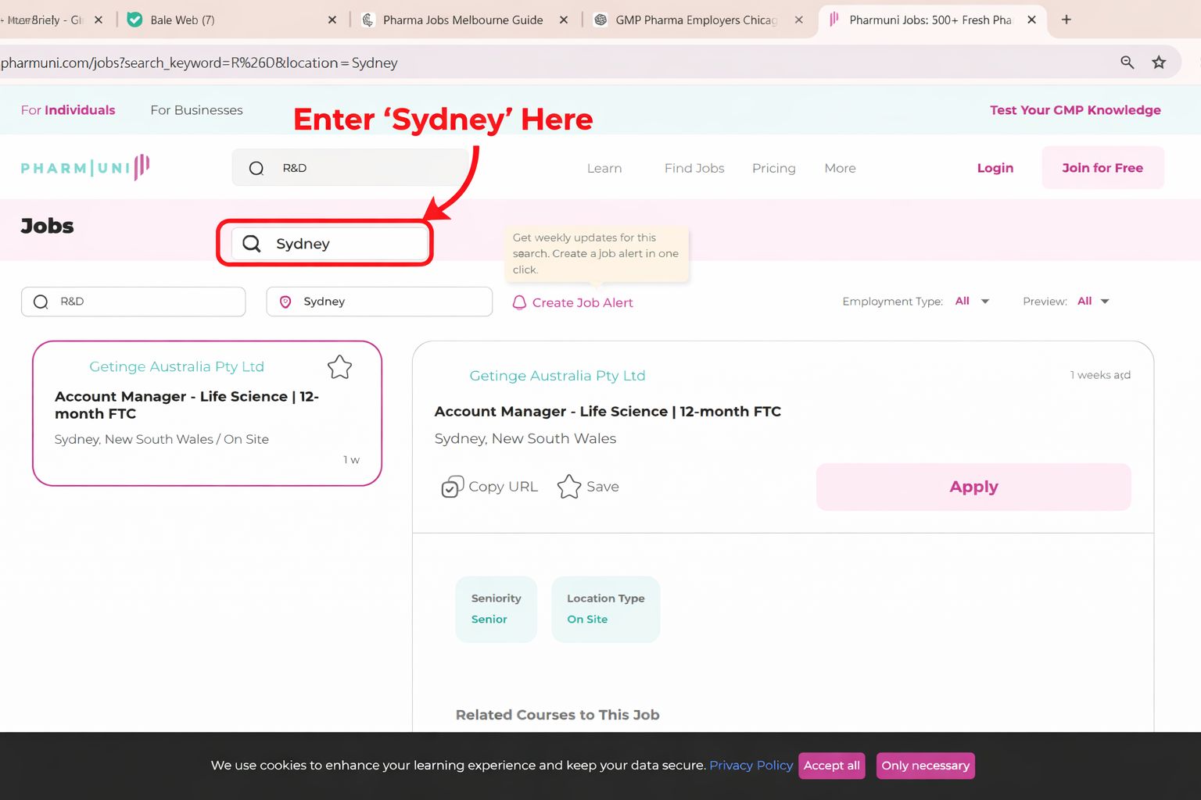Click the Pharmuni logo
The height and width of the screenshot is (800, 1201).
click(x=85, y=167)
